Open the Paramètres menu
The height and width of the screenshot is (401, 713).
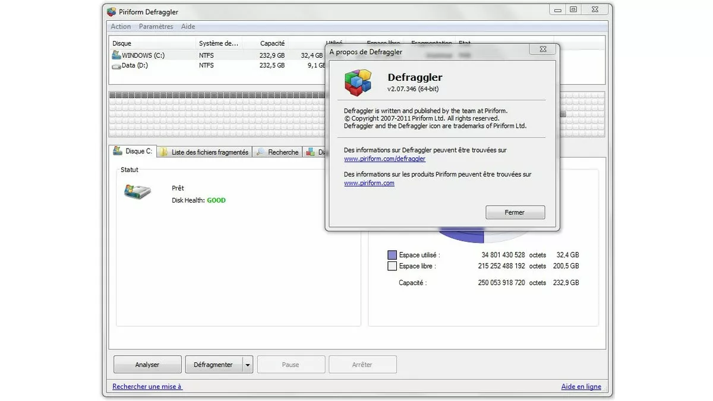(x=155, y=26)
